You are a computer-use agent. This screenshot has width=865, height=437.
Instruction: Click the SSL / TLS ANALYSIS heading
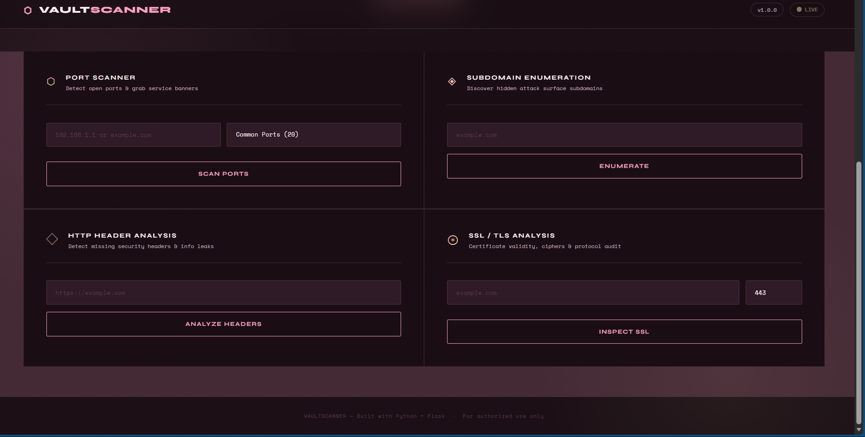[512, 236]
